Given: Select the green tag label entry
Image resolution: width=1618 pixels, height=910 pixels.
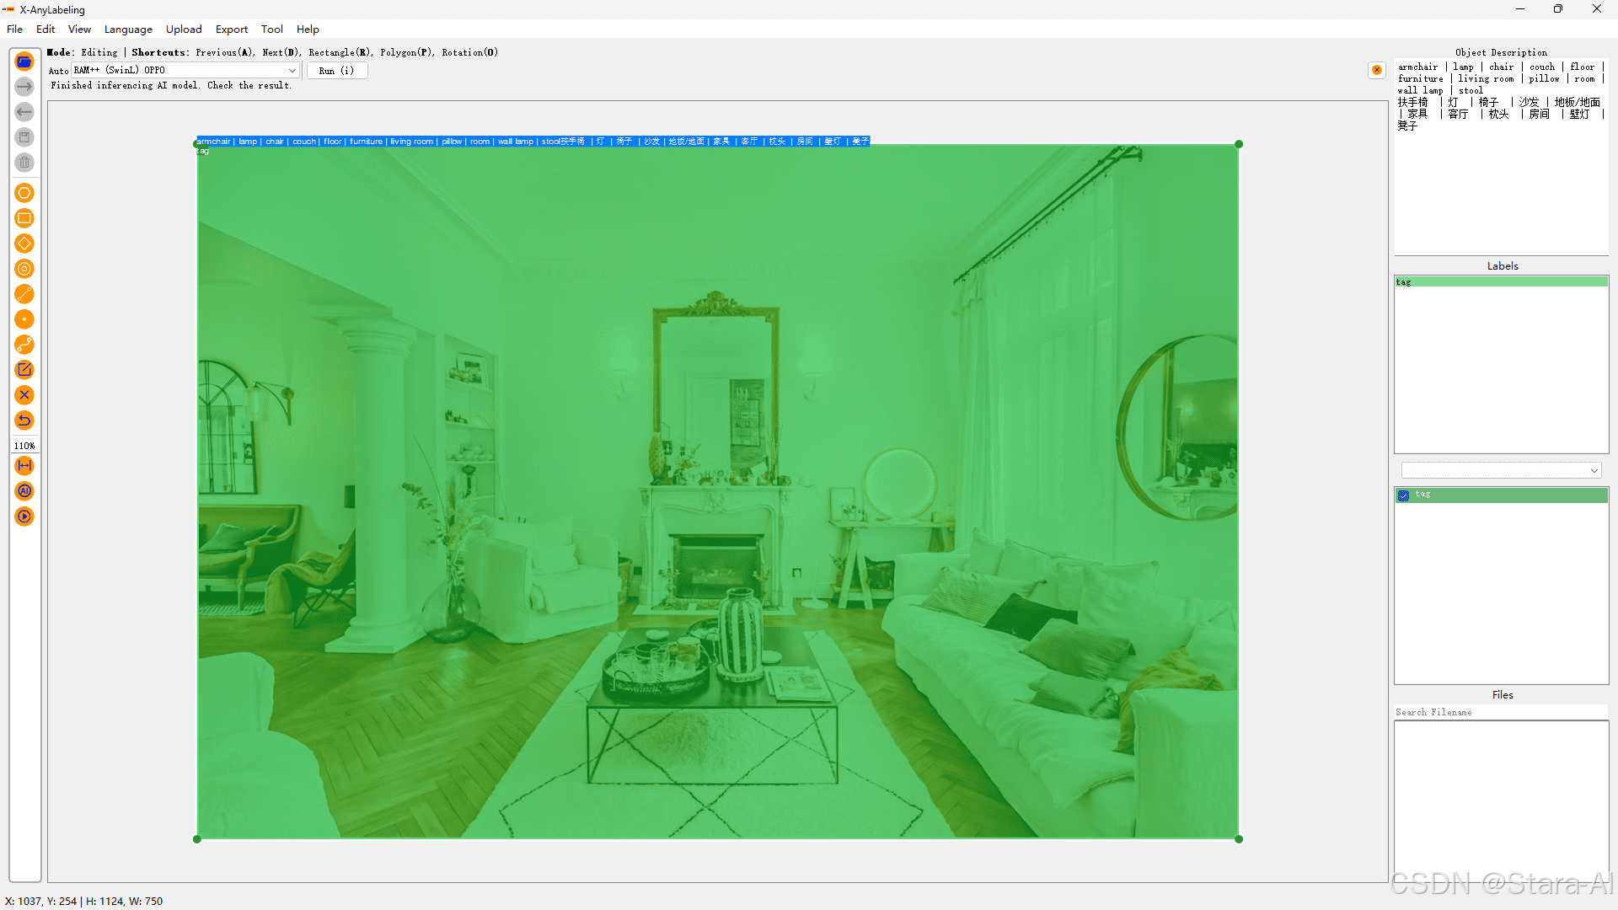Looking at the screenshot, I should tap(1500, 282).
